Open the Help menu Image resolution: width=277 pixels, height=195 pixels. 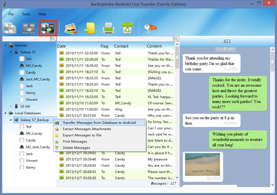[42, 14]
